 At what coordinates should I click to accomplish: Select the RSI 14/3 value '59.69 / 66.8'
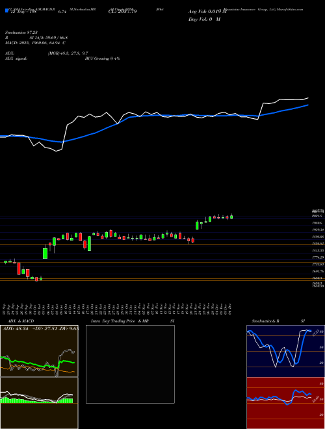click(x=55, y=38)
